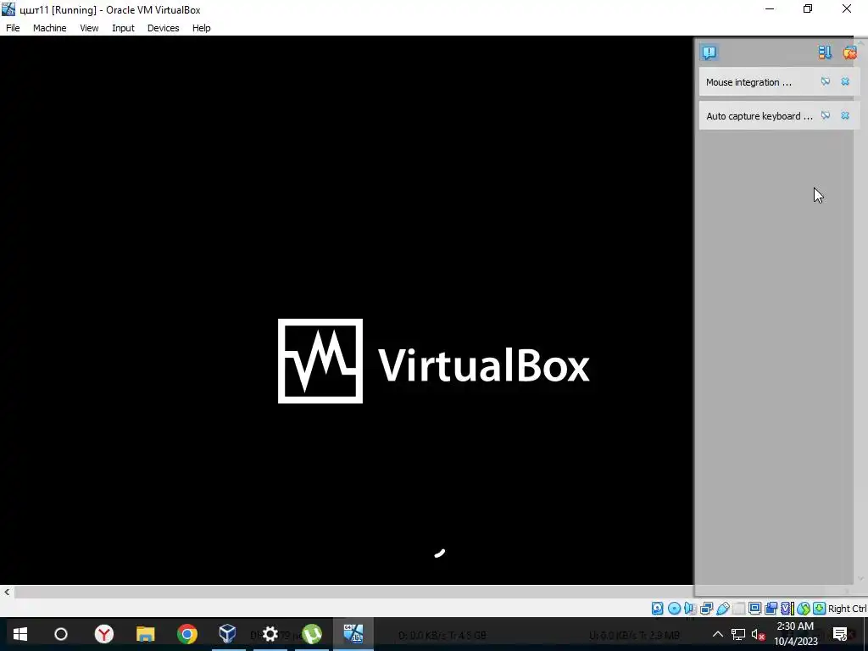Expand the Auto capture keyboard notification
868x651 pixels.
[759, 115]
